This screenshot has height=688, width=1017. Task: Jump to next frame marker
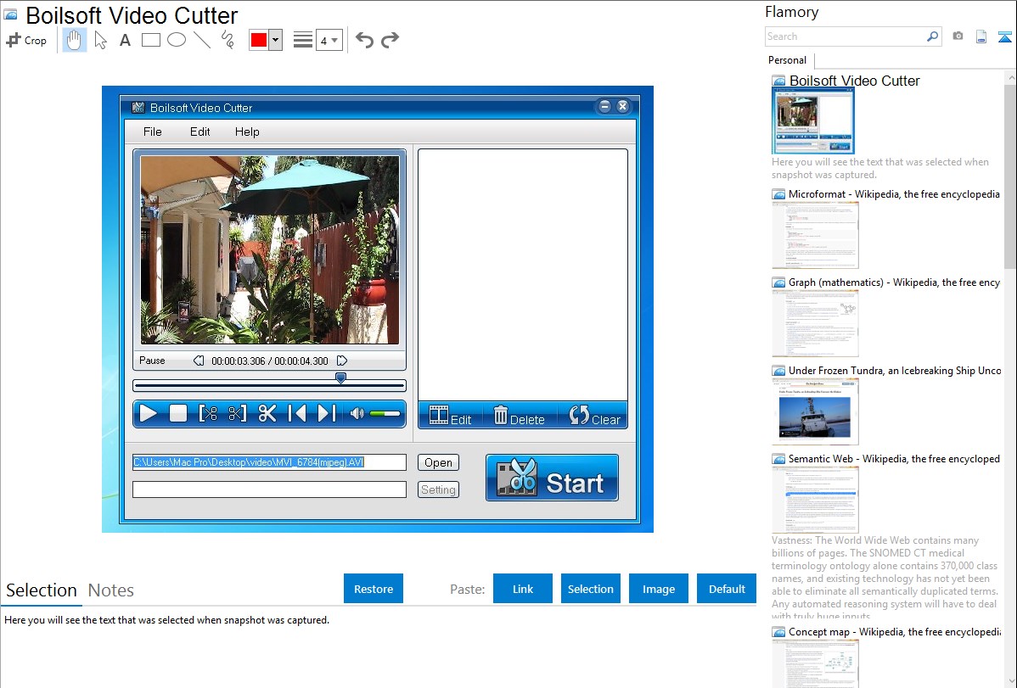(x=326, y=414)
